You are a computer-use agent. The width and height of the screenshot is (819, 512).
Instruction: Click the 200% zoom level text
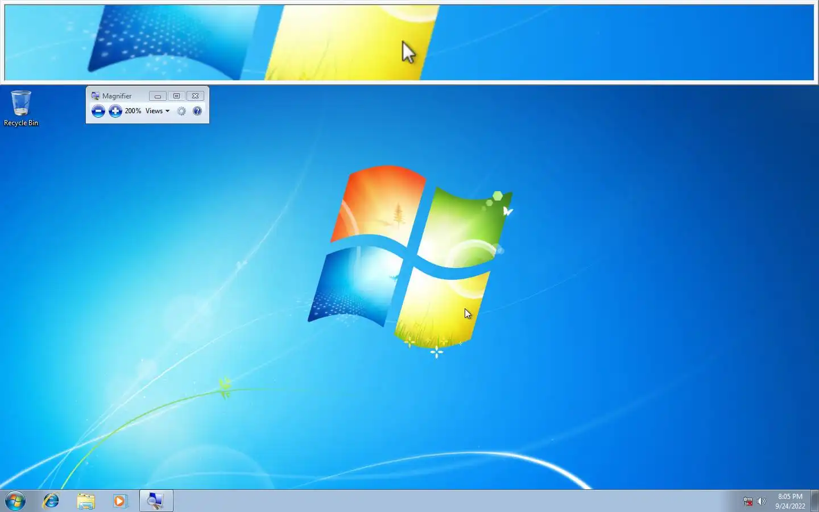(x=133, y=111)
